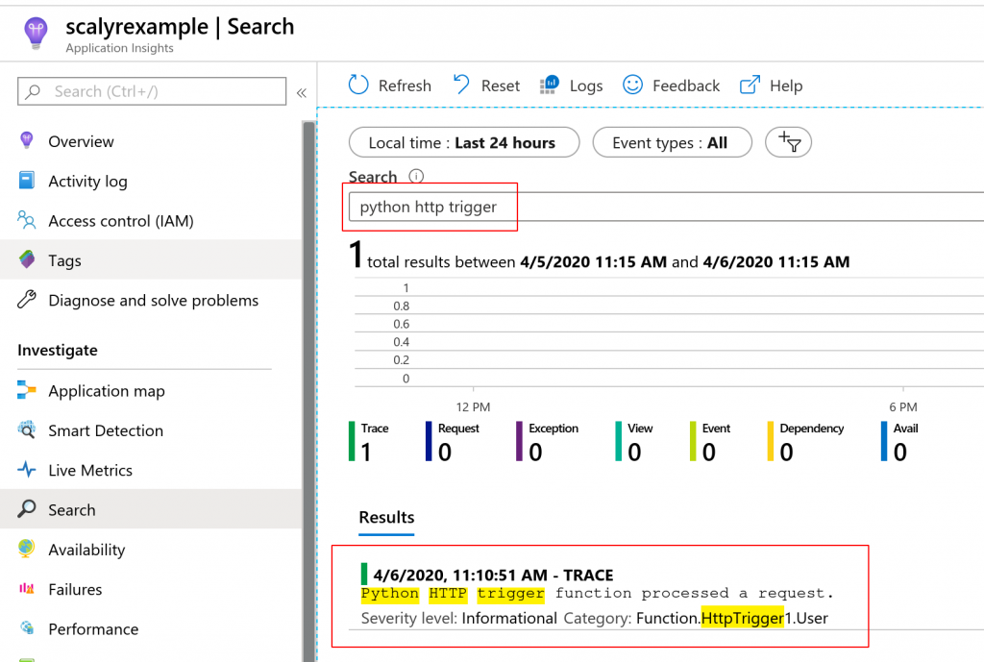This screenshot has width=984, height=662.
Task: Open Live Metrics from sidebar
Action: (90, 471)
